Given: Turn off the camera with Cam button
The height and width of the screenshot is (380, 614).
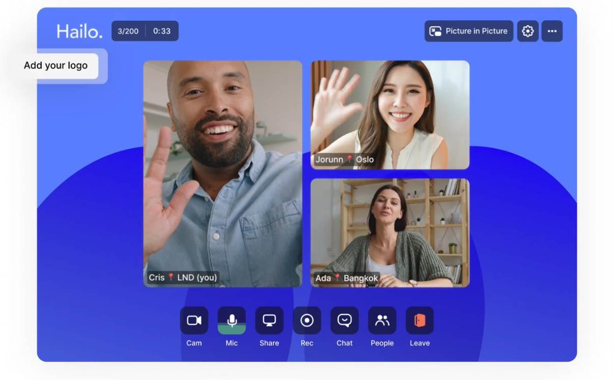Looking at the screenshot, I should click(x=194, y=320).
